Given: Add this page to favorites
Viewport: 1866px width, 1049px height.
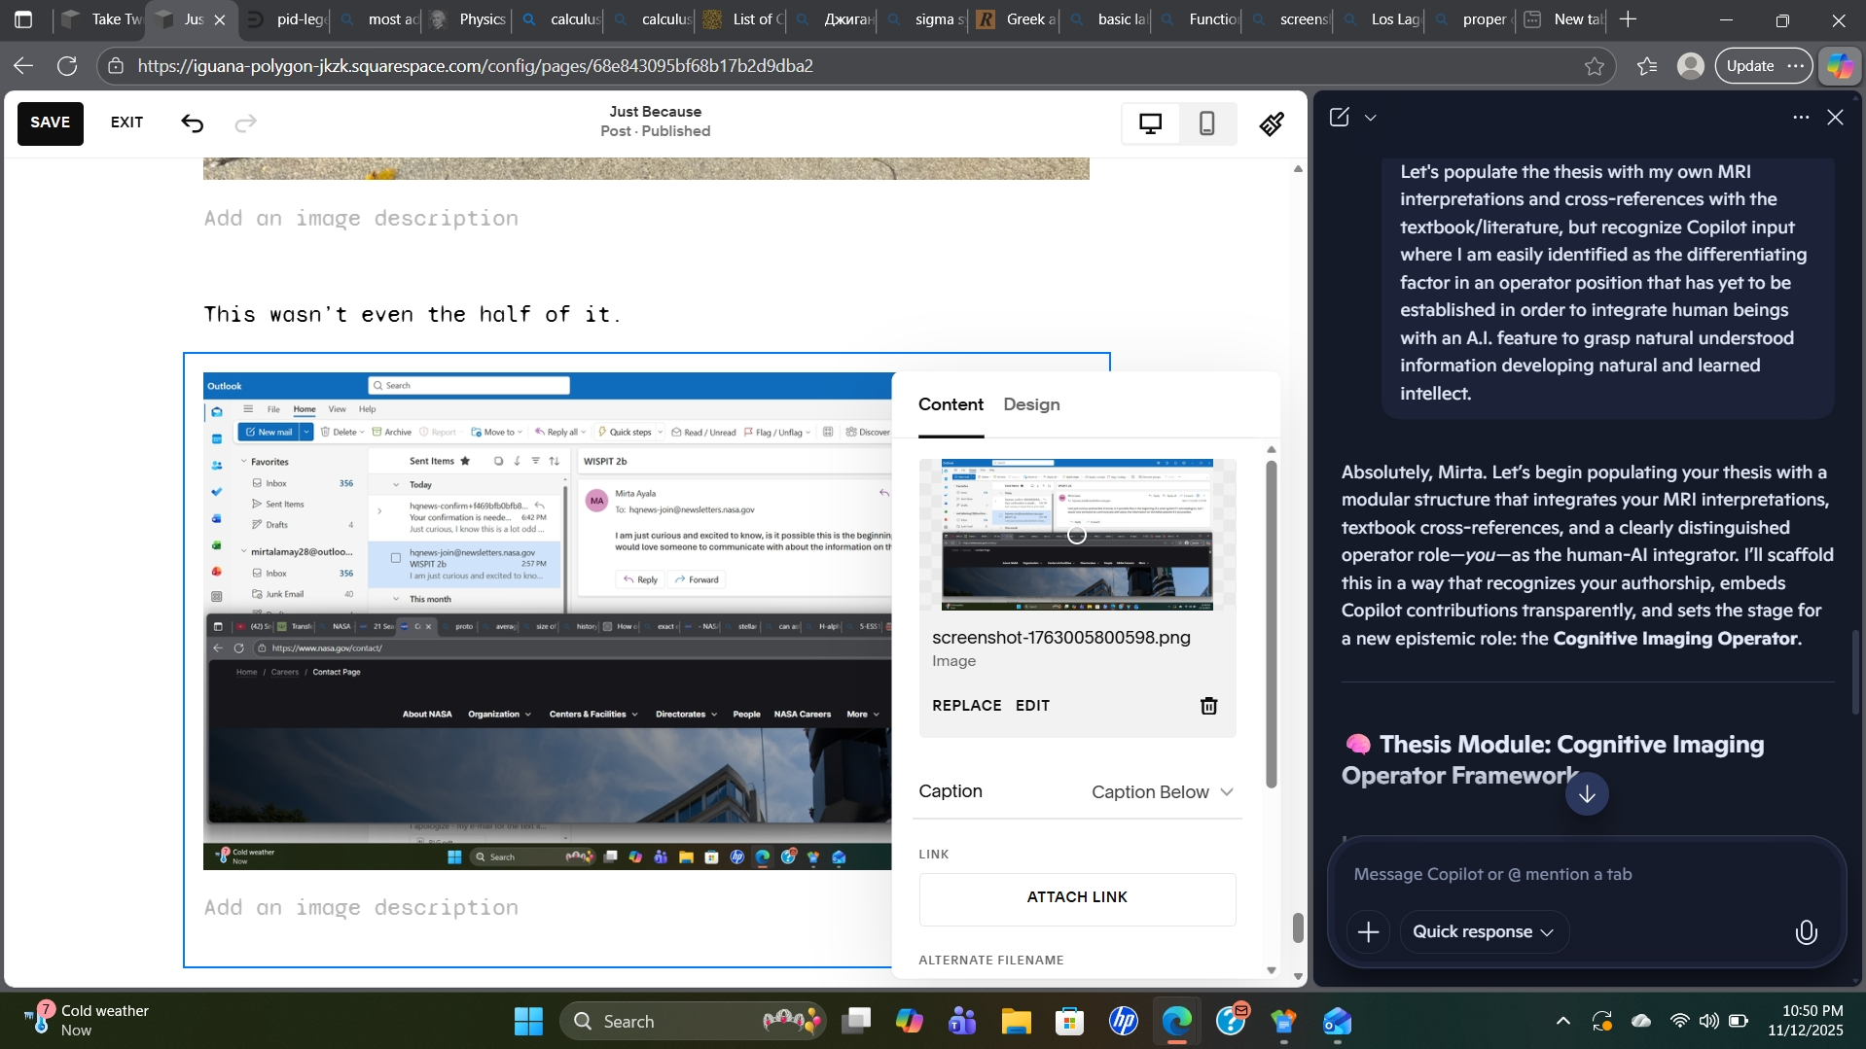Looking at the screenshot, I should pyautogui.click(x=1594, y=66).
